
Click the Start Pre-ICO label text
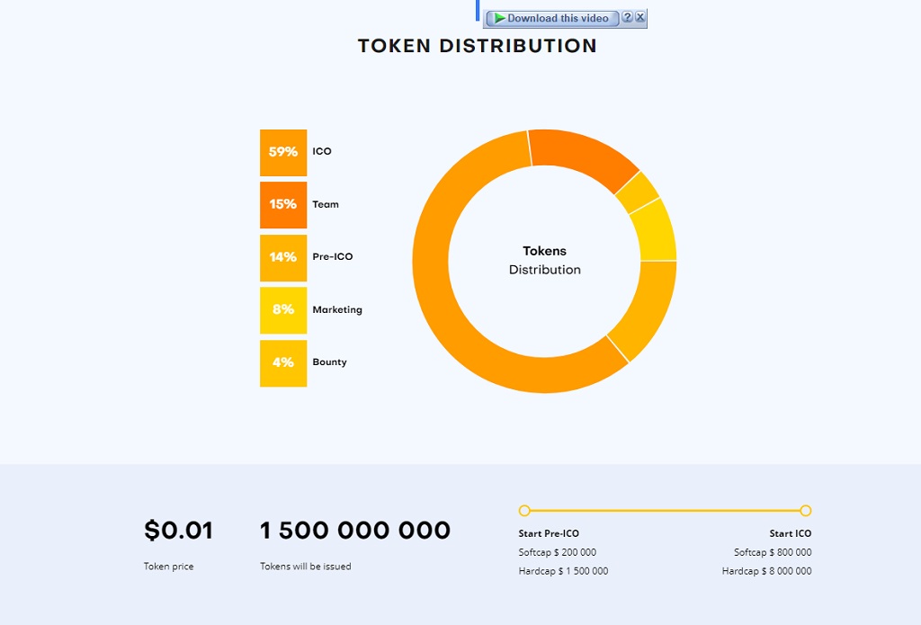pos(549,534)
